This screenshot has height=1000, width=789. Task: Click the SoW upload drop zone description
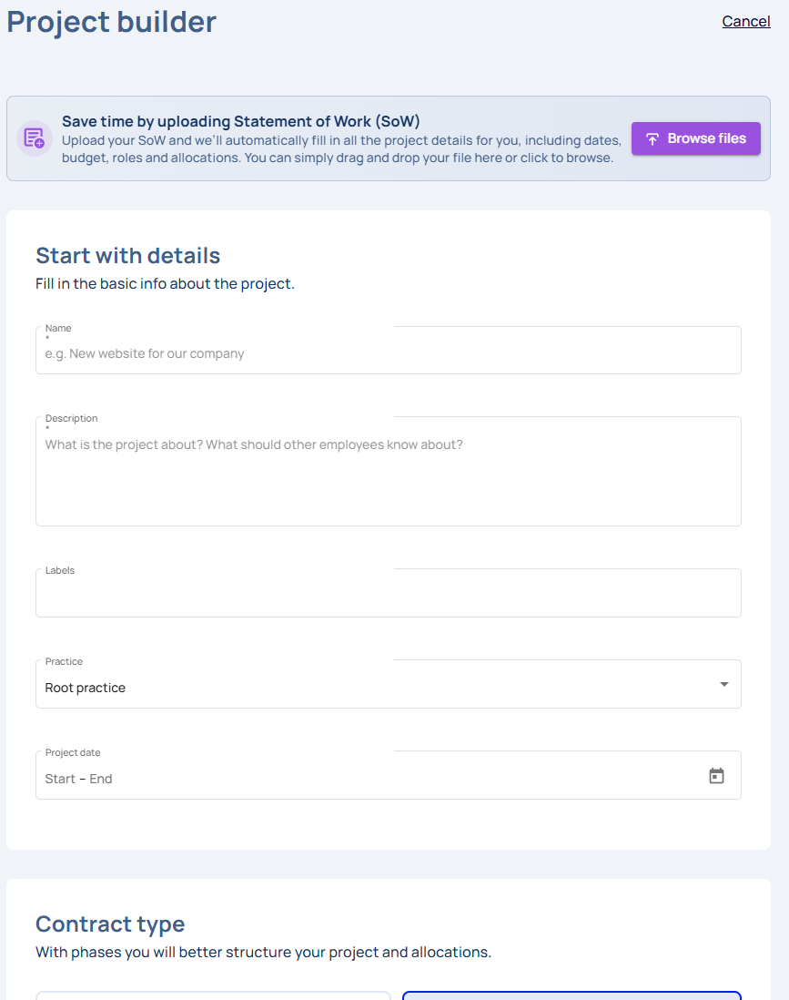(341, 149)
